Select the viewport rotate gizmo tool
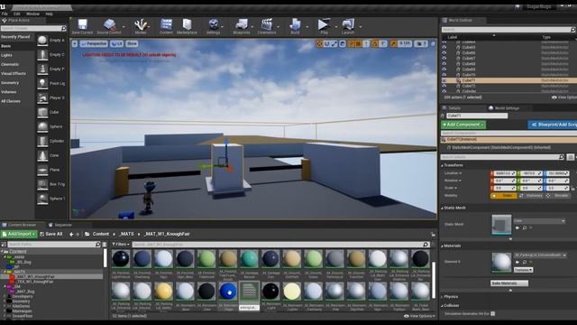The height and width of the screenshot is (325, 577). [x=326, y=44]
